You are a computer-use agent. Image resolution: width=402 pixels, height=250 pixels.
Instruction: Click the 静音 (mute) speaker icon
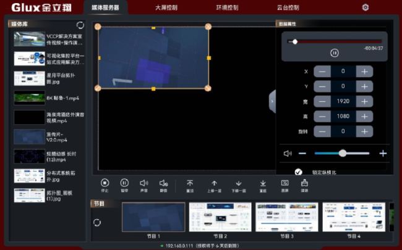163,183
